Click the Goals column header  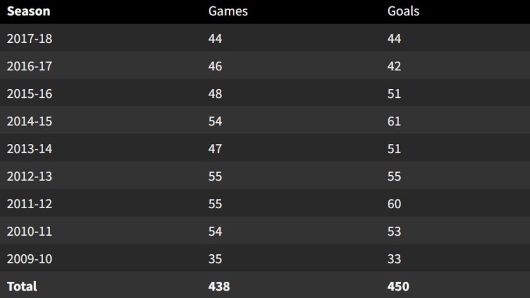coord(403,11)
